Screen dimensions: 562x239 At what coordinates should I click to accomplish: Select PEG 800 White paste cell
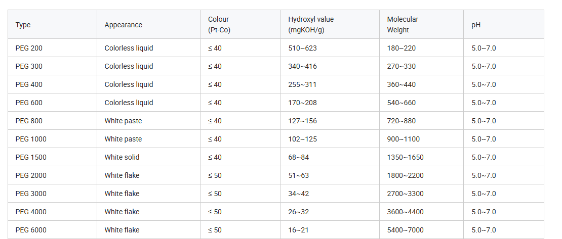click(123, 121)
